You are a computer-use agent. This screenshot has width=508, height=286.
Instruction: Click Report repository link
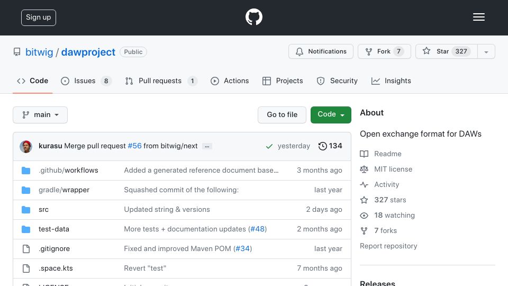point(388,246)
